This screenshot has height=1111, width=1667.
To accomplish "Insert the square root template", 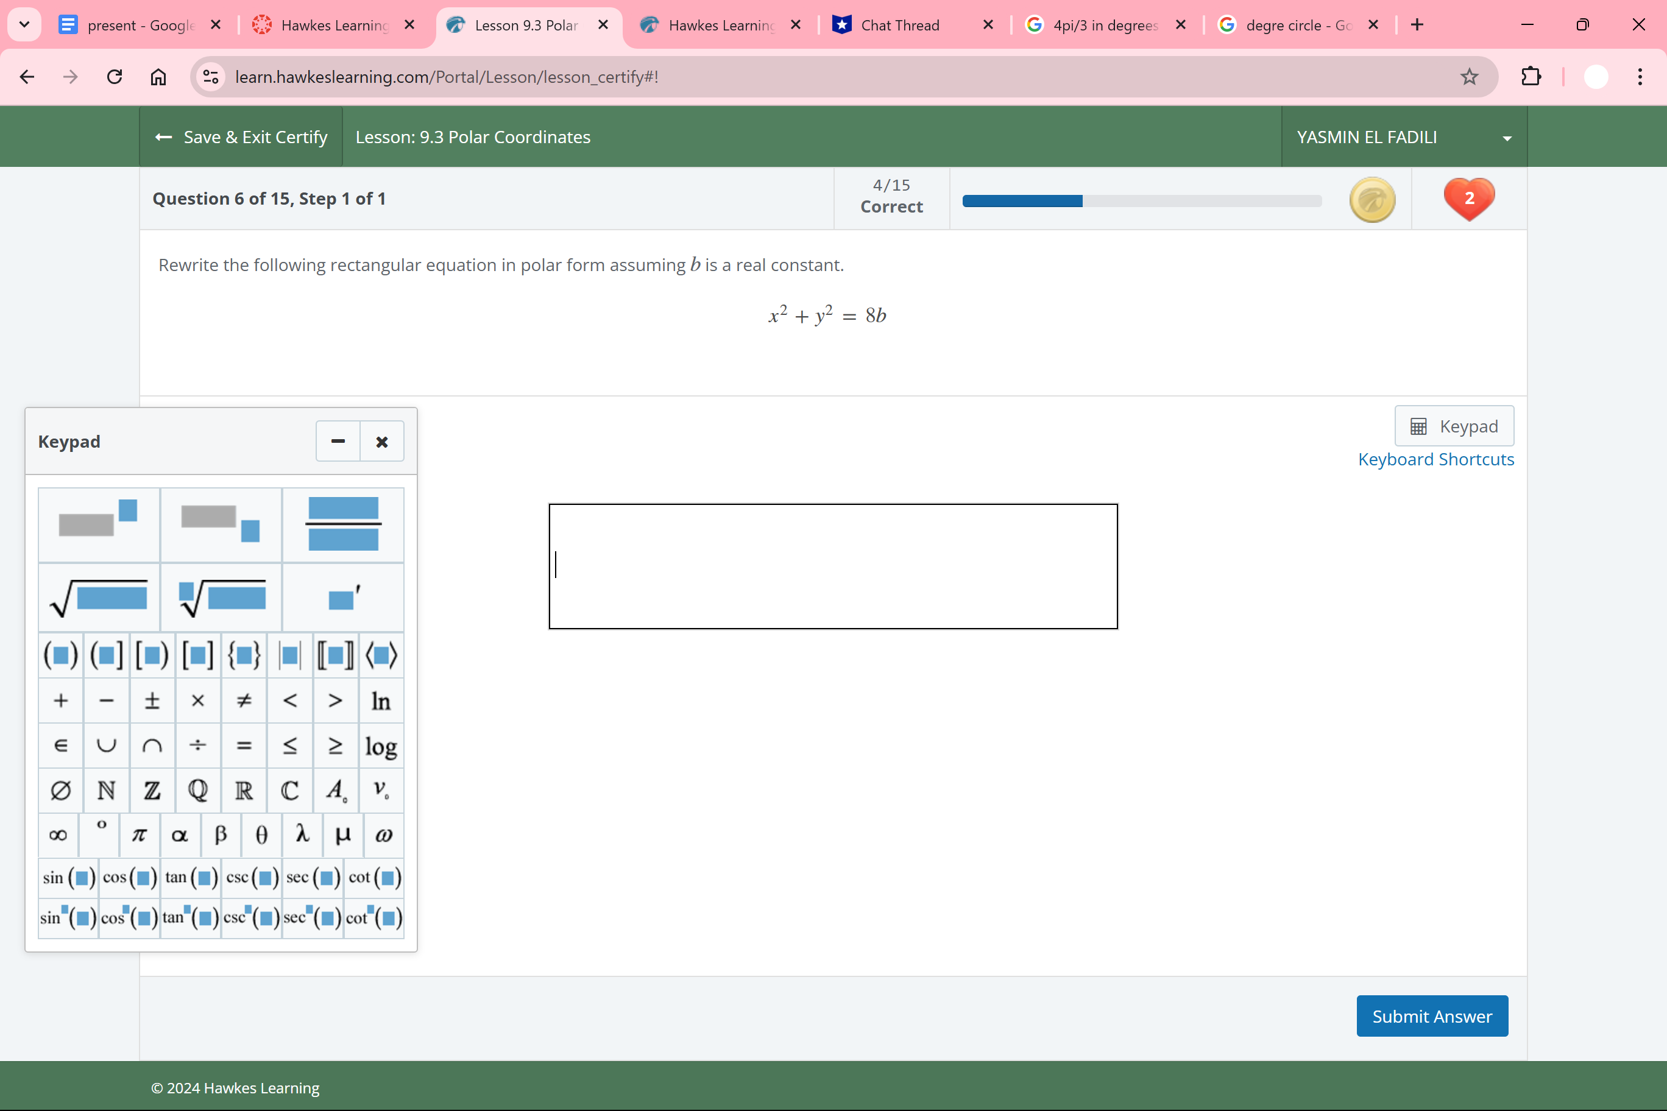I will pyautogui.click(x=99, y=598).
